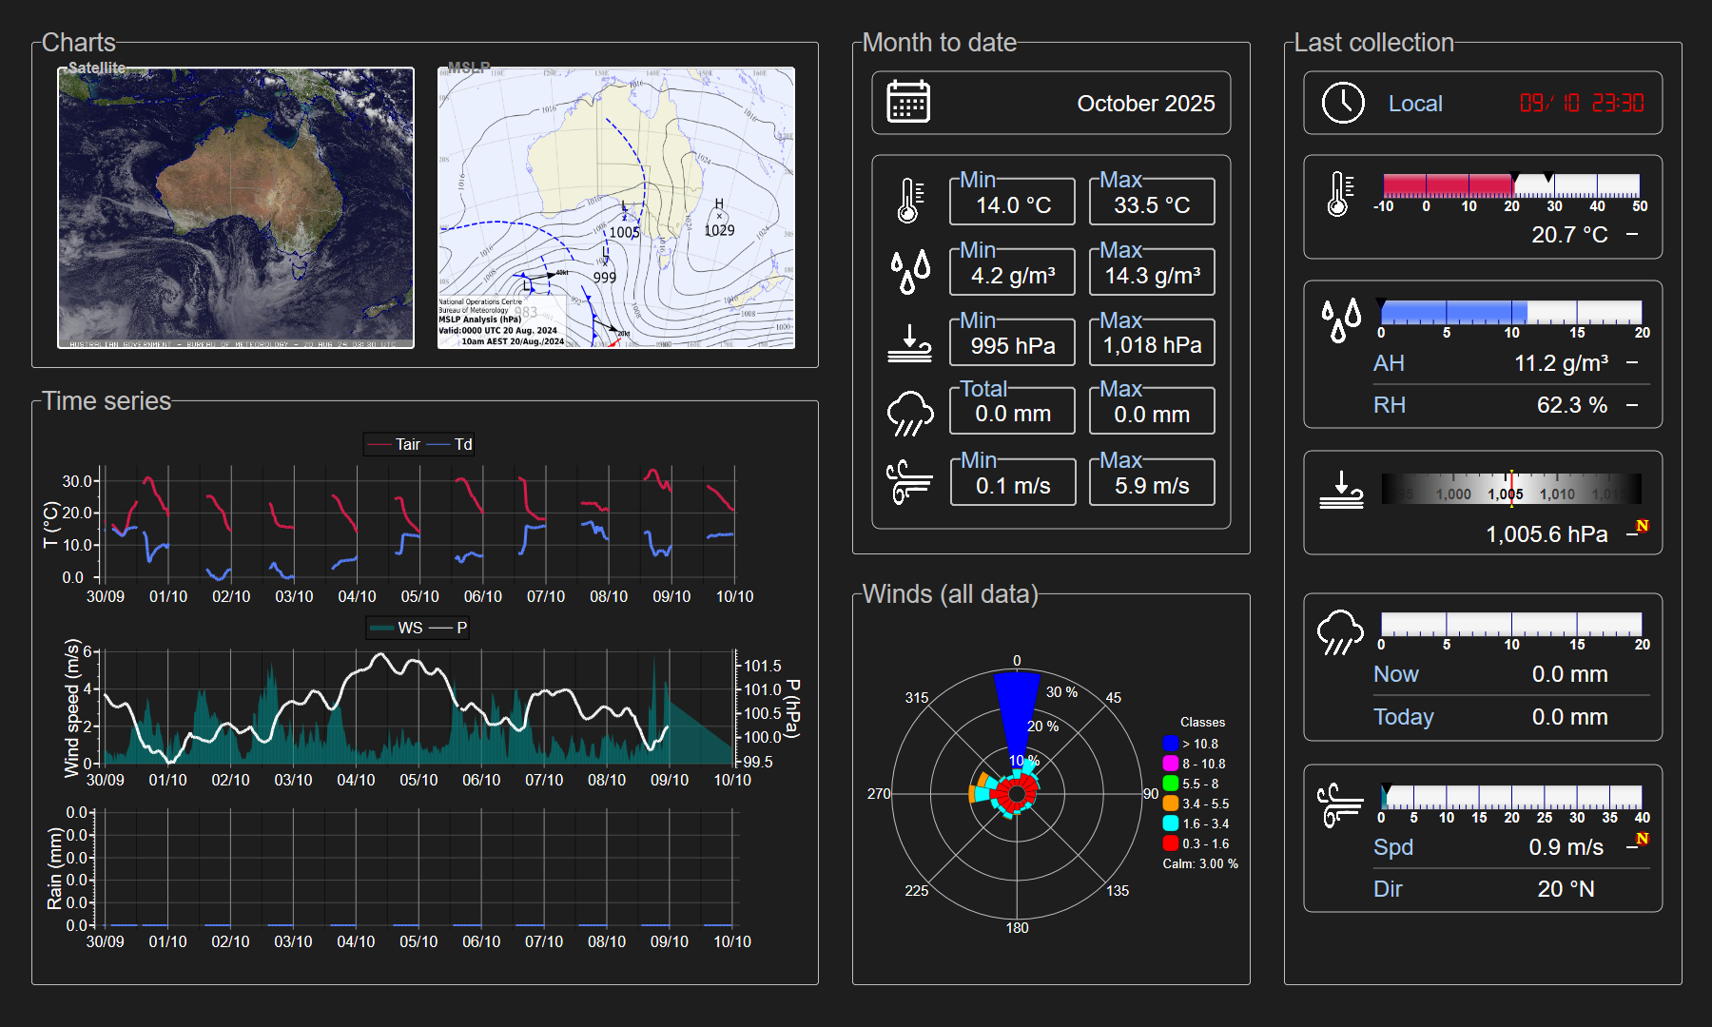Click the temperature gauge bar in Last collection
The image size is (1712, 1027).
coord(1510,185)
